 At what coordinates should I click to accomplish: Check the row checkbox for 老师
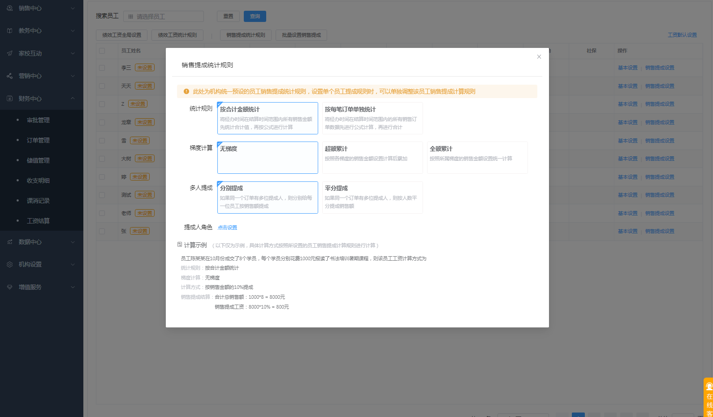102,213
